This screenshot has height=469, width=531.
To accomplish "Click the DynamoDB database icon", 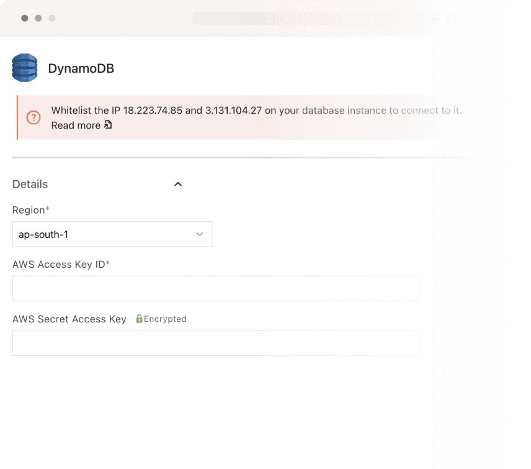I will pos(24,68).
